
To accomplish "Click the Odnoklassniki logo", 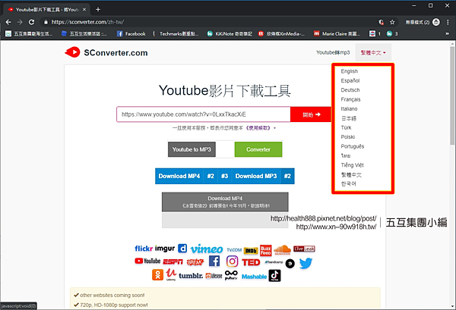I will coord(157,274).
